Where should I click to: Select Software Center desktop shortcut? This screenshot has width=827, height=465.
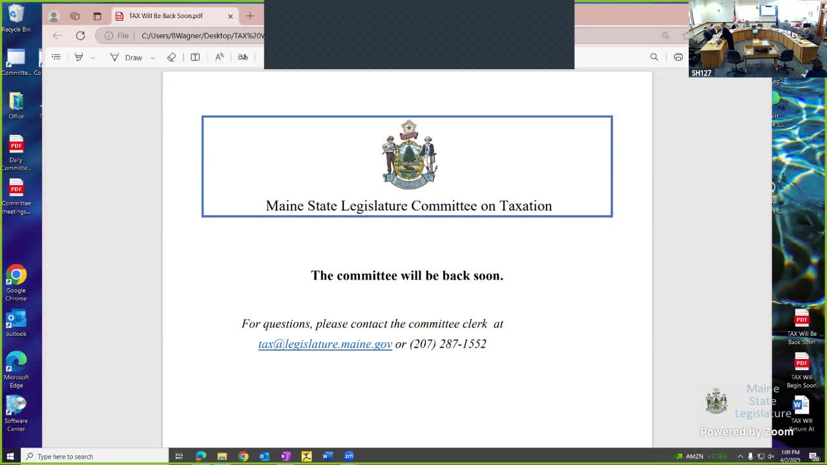pos(16,414)
